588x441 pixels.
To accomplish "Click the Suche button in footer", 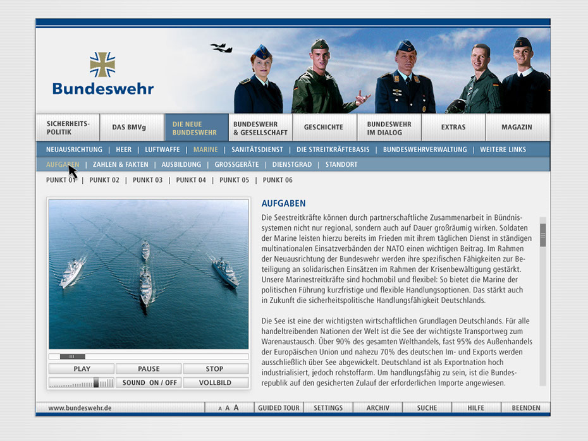I will point(427,408).
